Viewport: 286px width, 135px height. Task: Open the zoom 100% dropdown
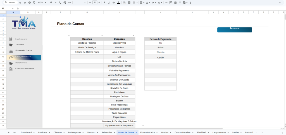click(x=42, y=3)
